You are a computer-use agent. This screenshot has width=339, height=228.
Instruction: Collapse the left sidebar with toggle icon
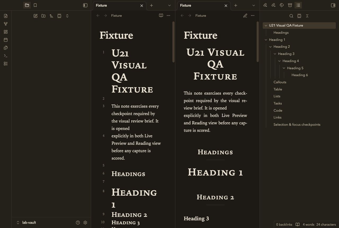pos(85,5)
